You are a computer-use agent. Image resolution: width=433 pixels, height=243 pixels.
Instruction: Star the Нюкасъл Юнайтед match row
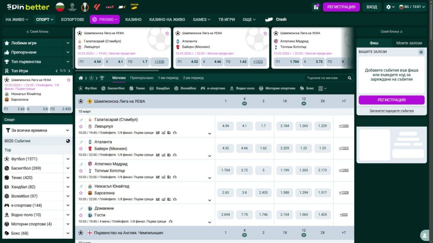click(81, 193)
